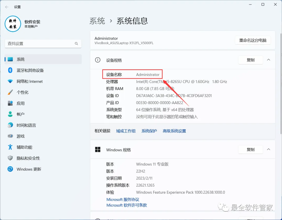Open the 个性化 settings page
The image size is (282, 220).
coord(43,92)
